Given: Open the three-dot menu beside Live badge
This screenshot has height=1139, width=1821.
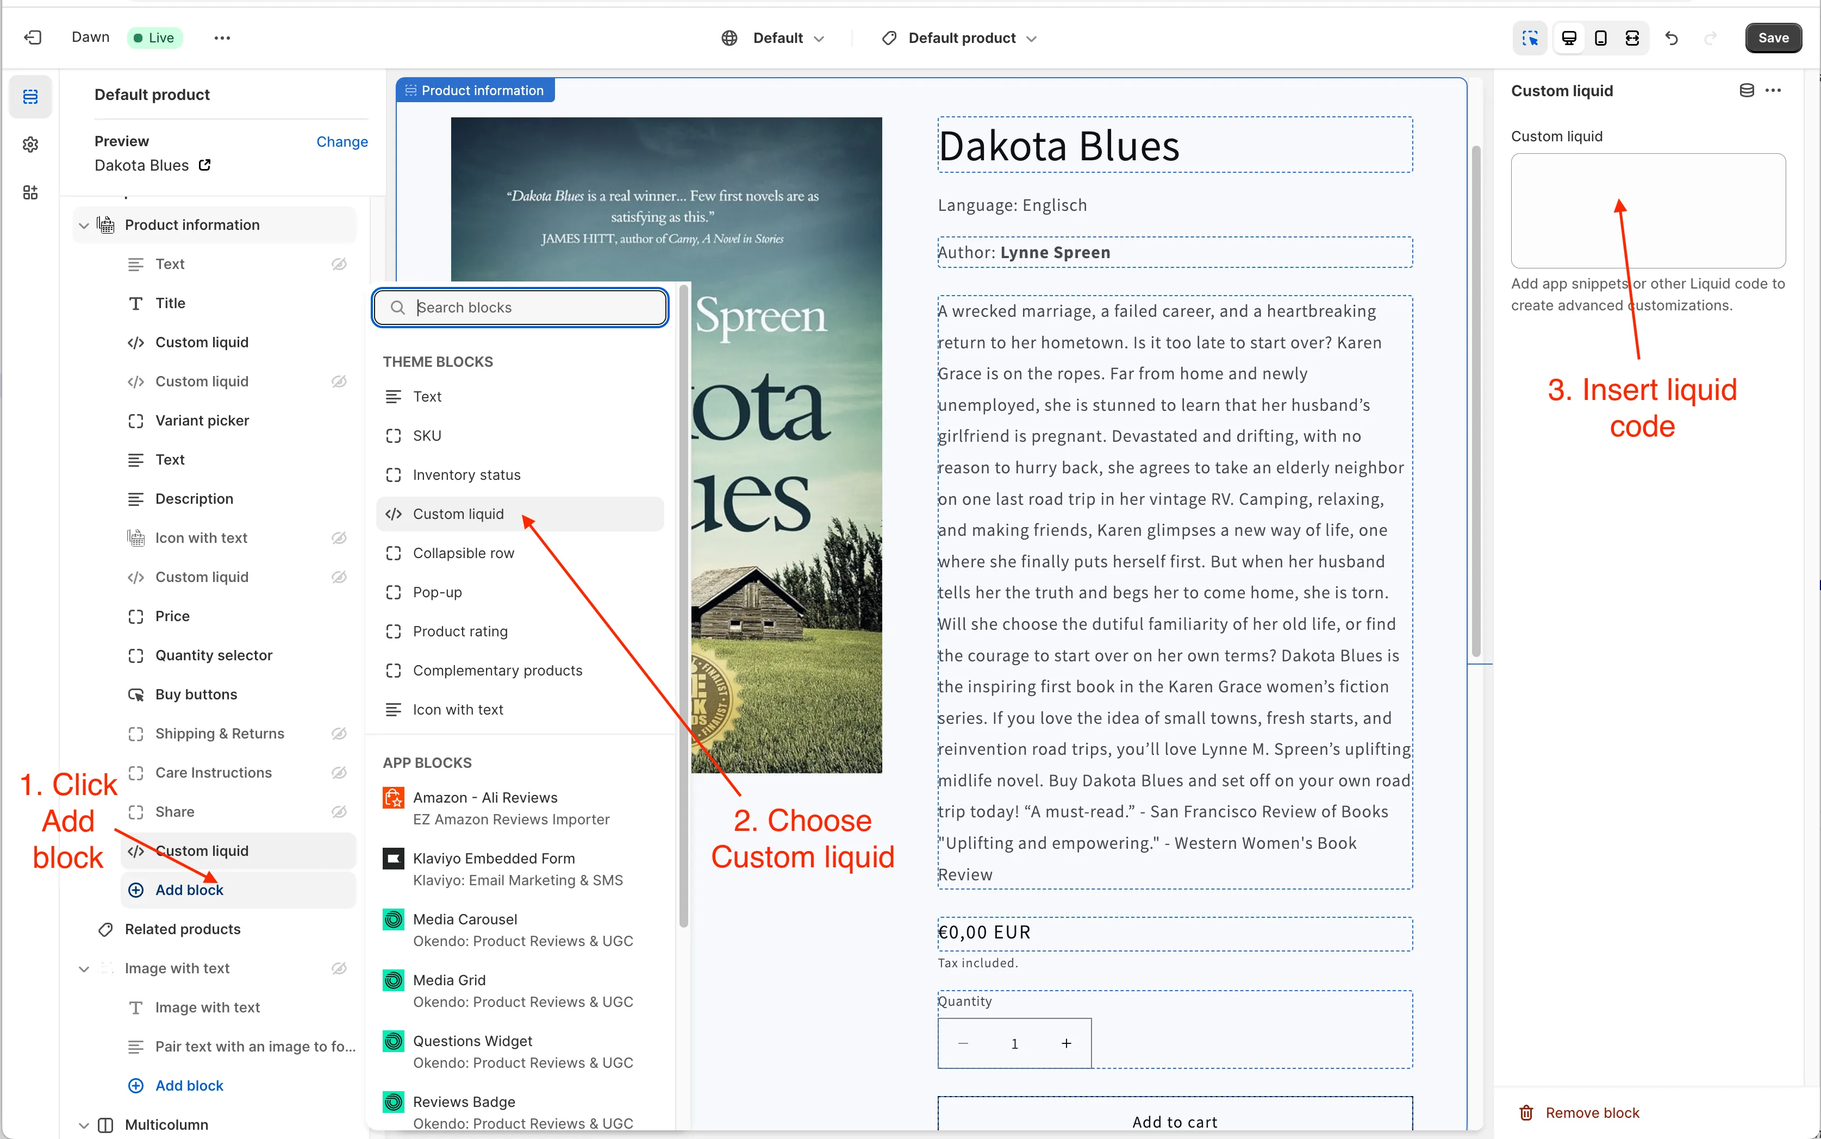Looking at the screenshot, I should click(221, 37).
